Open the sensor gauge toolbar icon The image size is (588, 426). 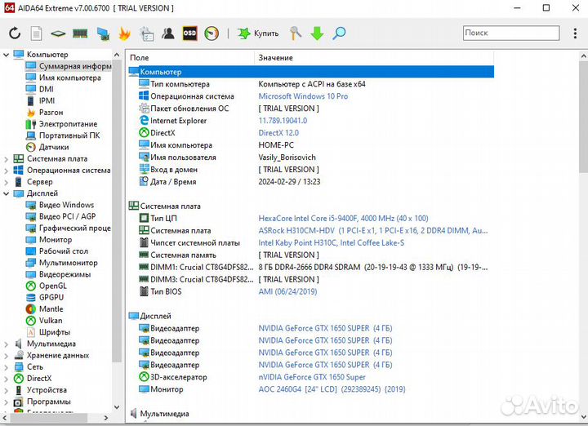tap(212, 33)
